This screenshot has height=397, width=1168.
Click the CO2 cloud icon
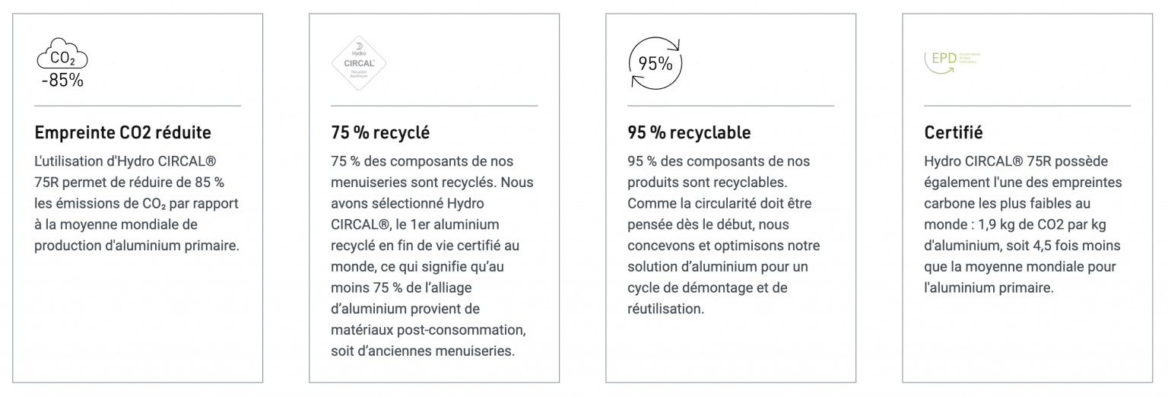(62, 57)
